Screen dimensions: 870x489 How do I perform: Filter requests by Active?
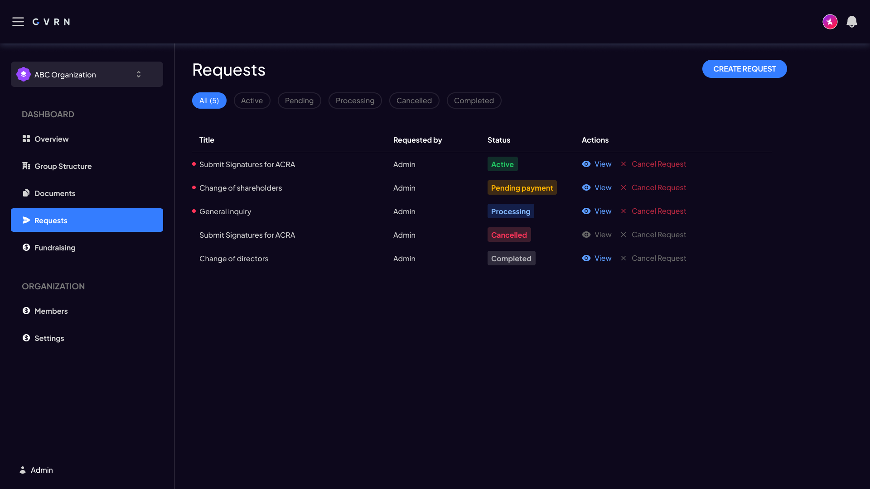click(x=252, y=101)
